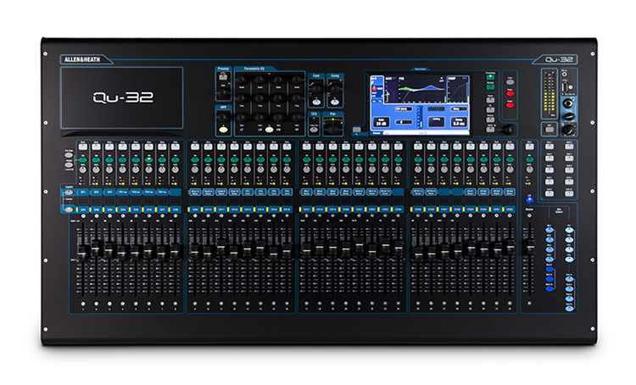Toggle the HPF In key
Image resolution: width=636 pixels, height=385 pixels.
click(224, 130)
